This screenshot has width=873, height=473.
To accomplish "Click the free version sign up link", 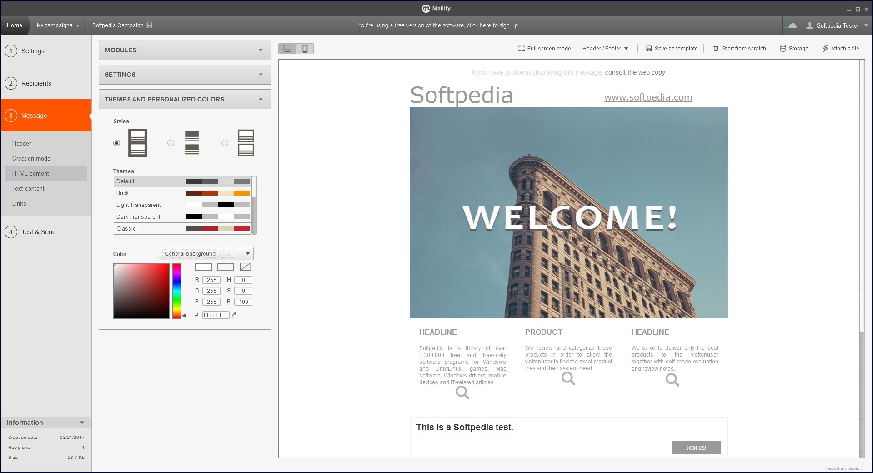I will pos(438,25).
